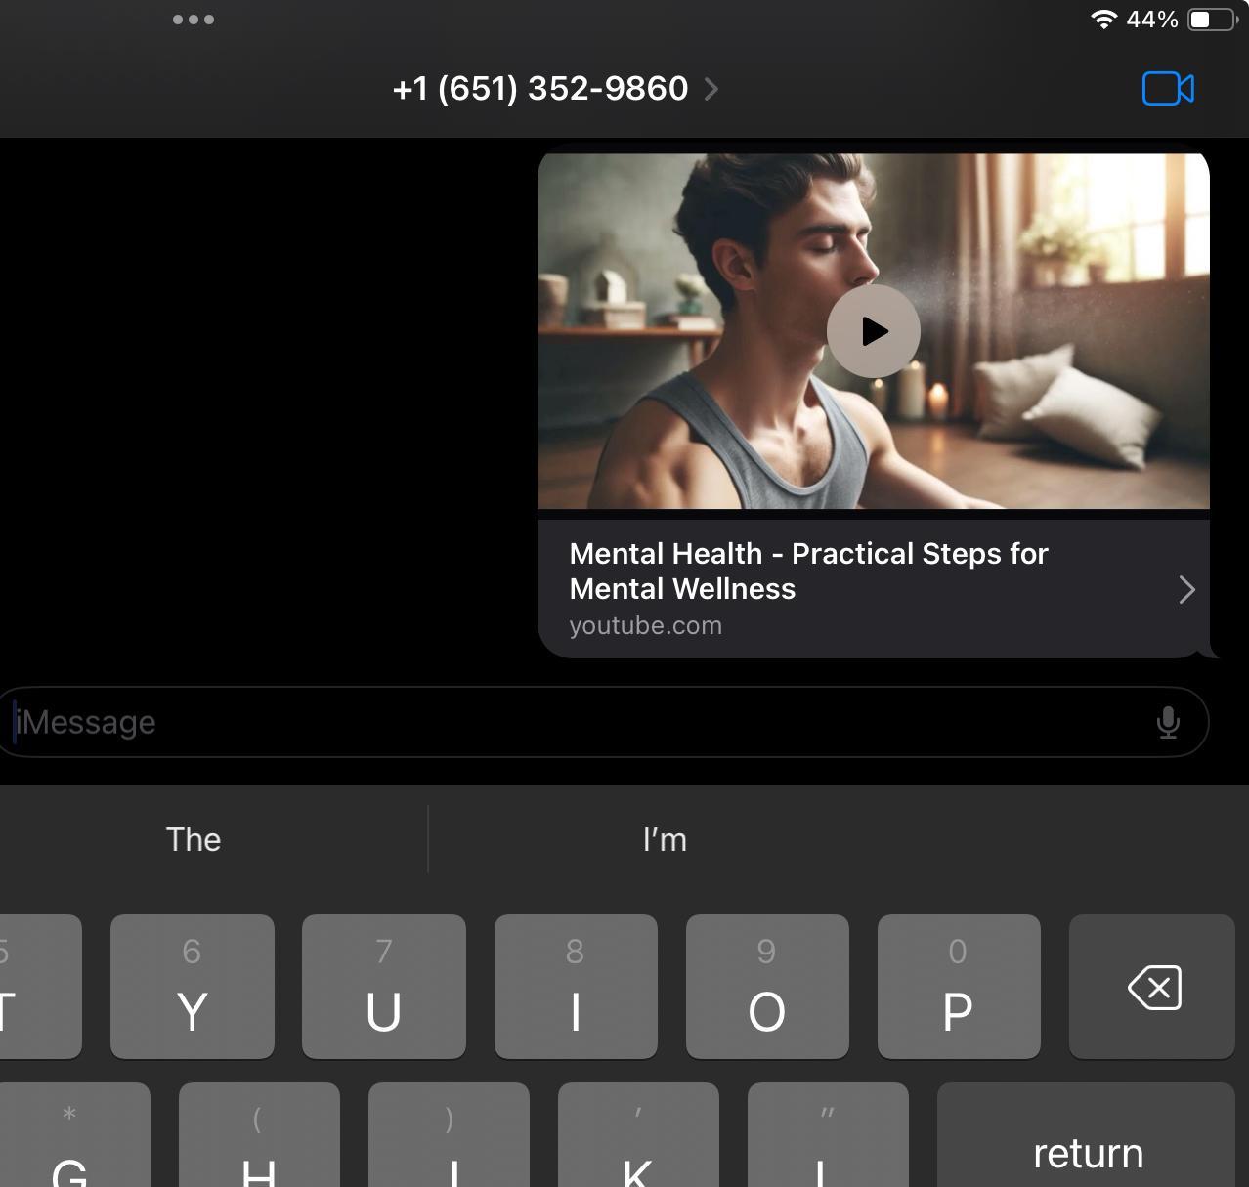Screen dimensions: 1249x1187
Task: Tap the P key
Action: [959, 987]
